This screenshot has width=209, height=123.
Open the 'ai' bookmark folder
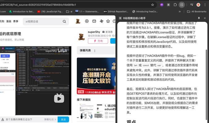pos(69,11)
